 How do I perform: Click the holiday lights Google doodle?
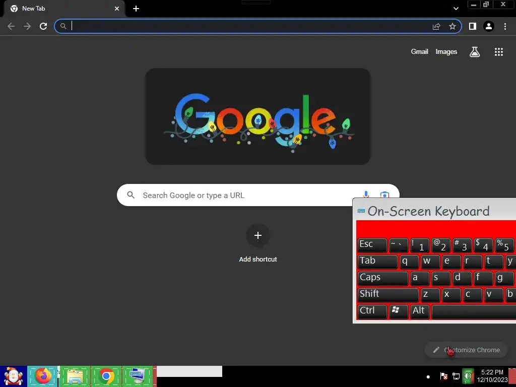pos(258,116)
